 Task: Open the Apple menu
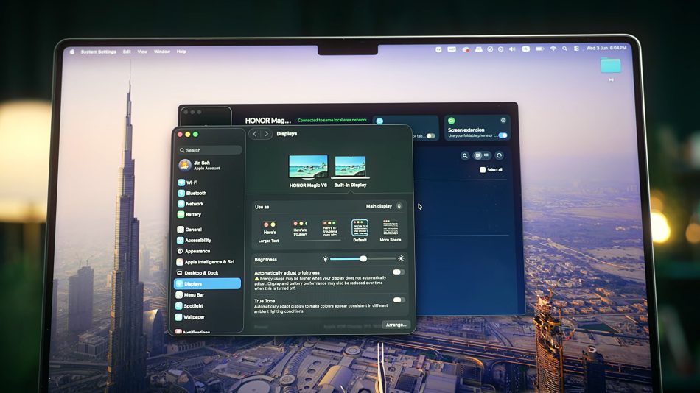(x=72, y=52)
